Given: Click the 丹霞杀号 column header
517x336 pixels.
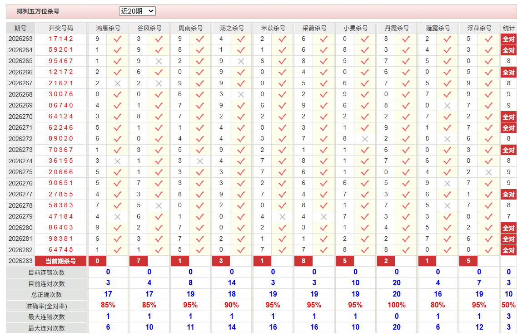Looking at the screenshot, I should click(397, 28).
